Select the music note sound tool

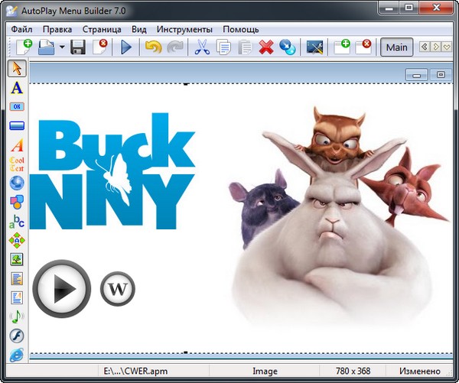(x=17, y=316)
